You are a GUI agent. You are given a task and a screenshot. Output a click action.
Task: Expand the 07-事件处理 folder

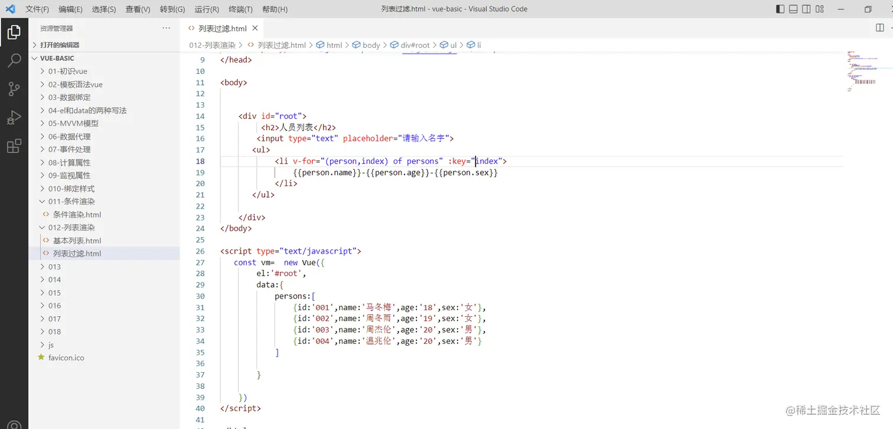click(x=104, y=149)
